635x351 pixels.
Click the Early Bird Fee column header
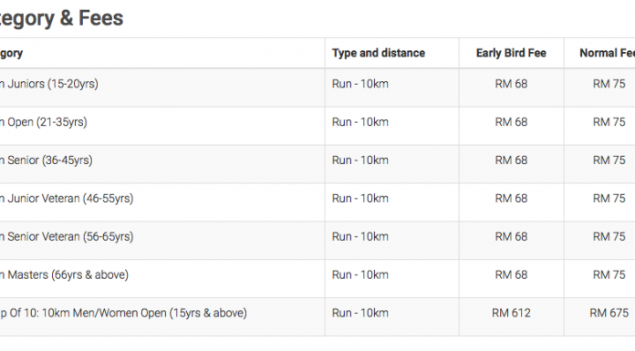coord(511,53)
